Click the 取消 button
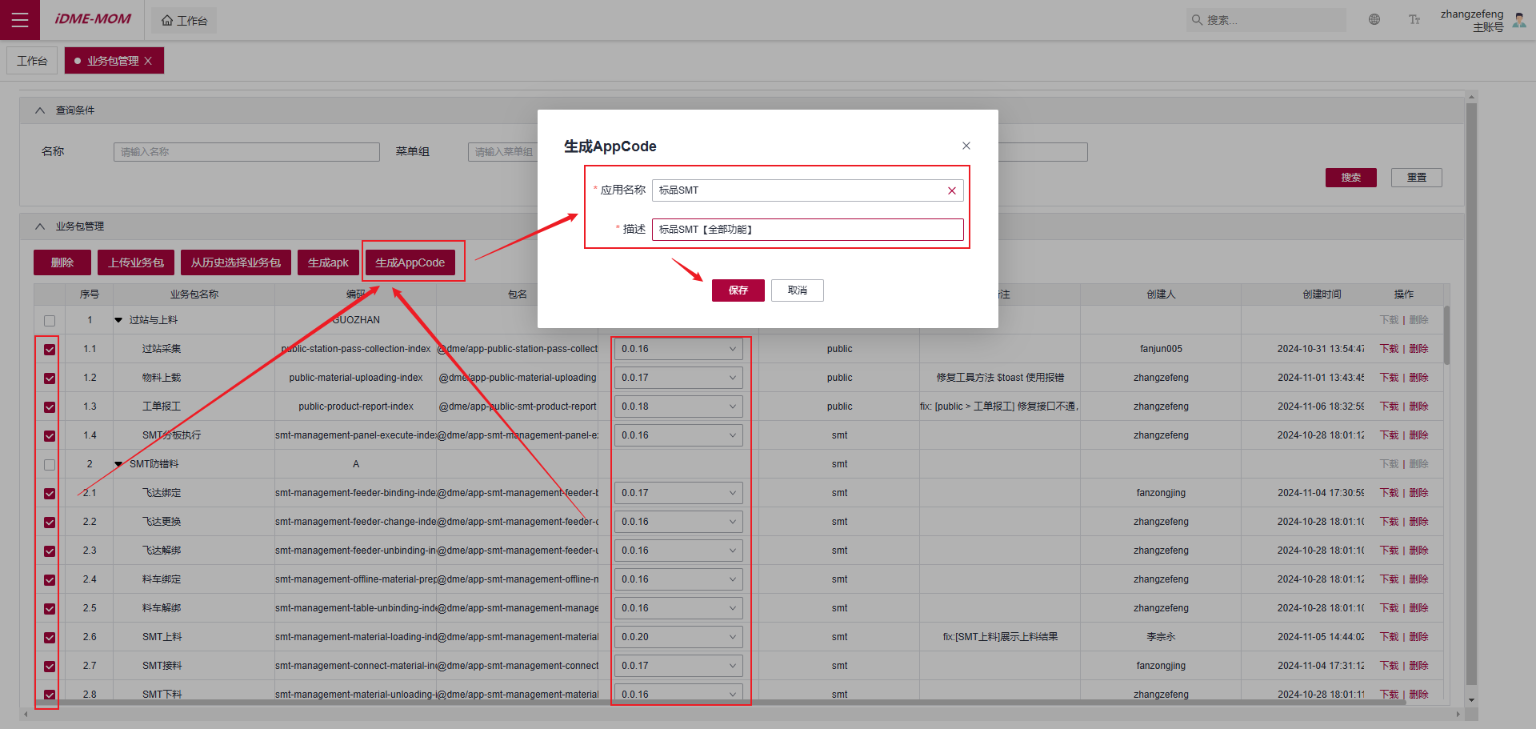This screenshot has width=1536, height=729. (x=797, y=290)
